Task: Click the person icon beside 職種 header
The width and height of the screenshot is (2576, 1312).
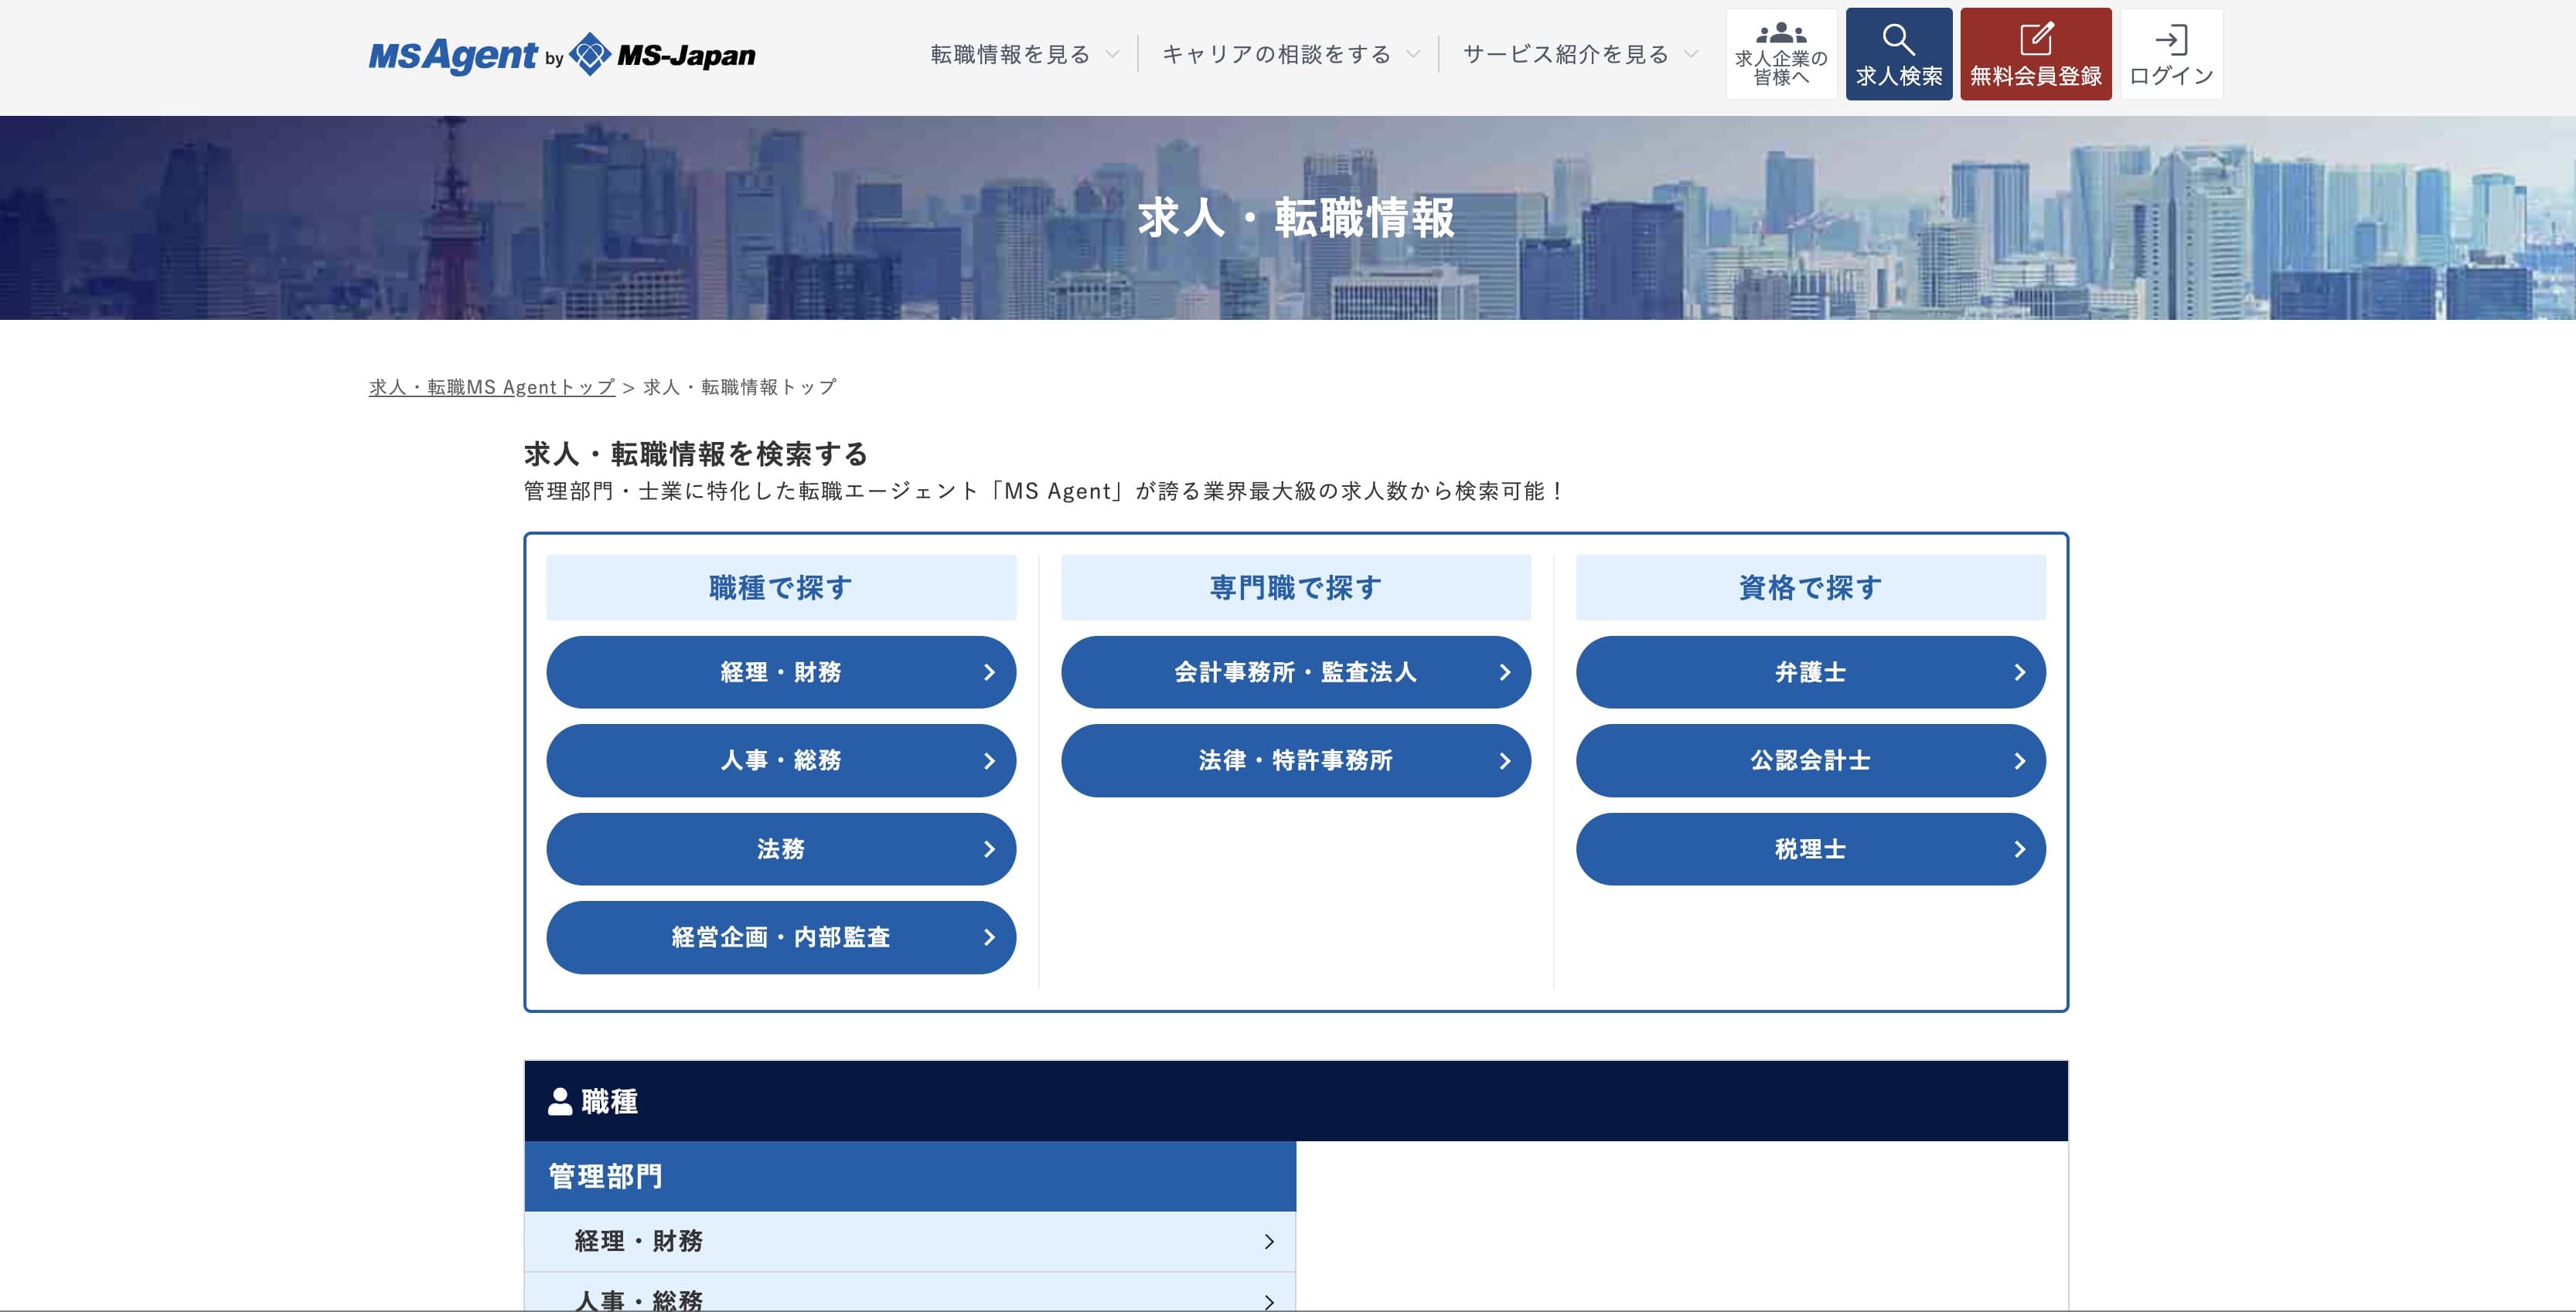Action: click(560, 1101)
